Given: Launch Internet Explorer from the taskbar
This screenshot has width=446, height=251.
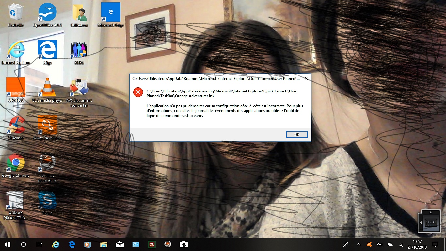Looking at the screenshot, I should pyautogui.click(x=56, y=244).
